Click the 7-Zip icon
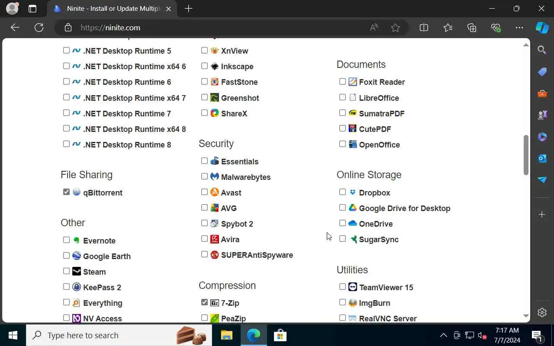 click(x=215, y=302)
